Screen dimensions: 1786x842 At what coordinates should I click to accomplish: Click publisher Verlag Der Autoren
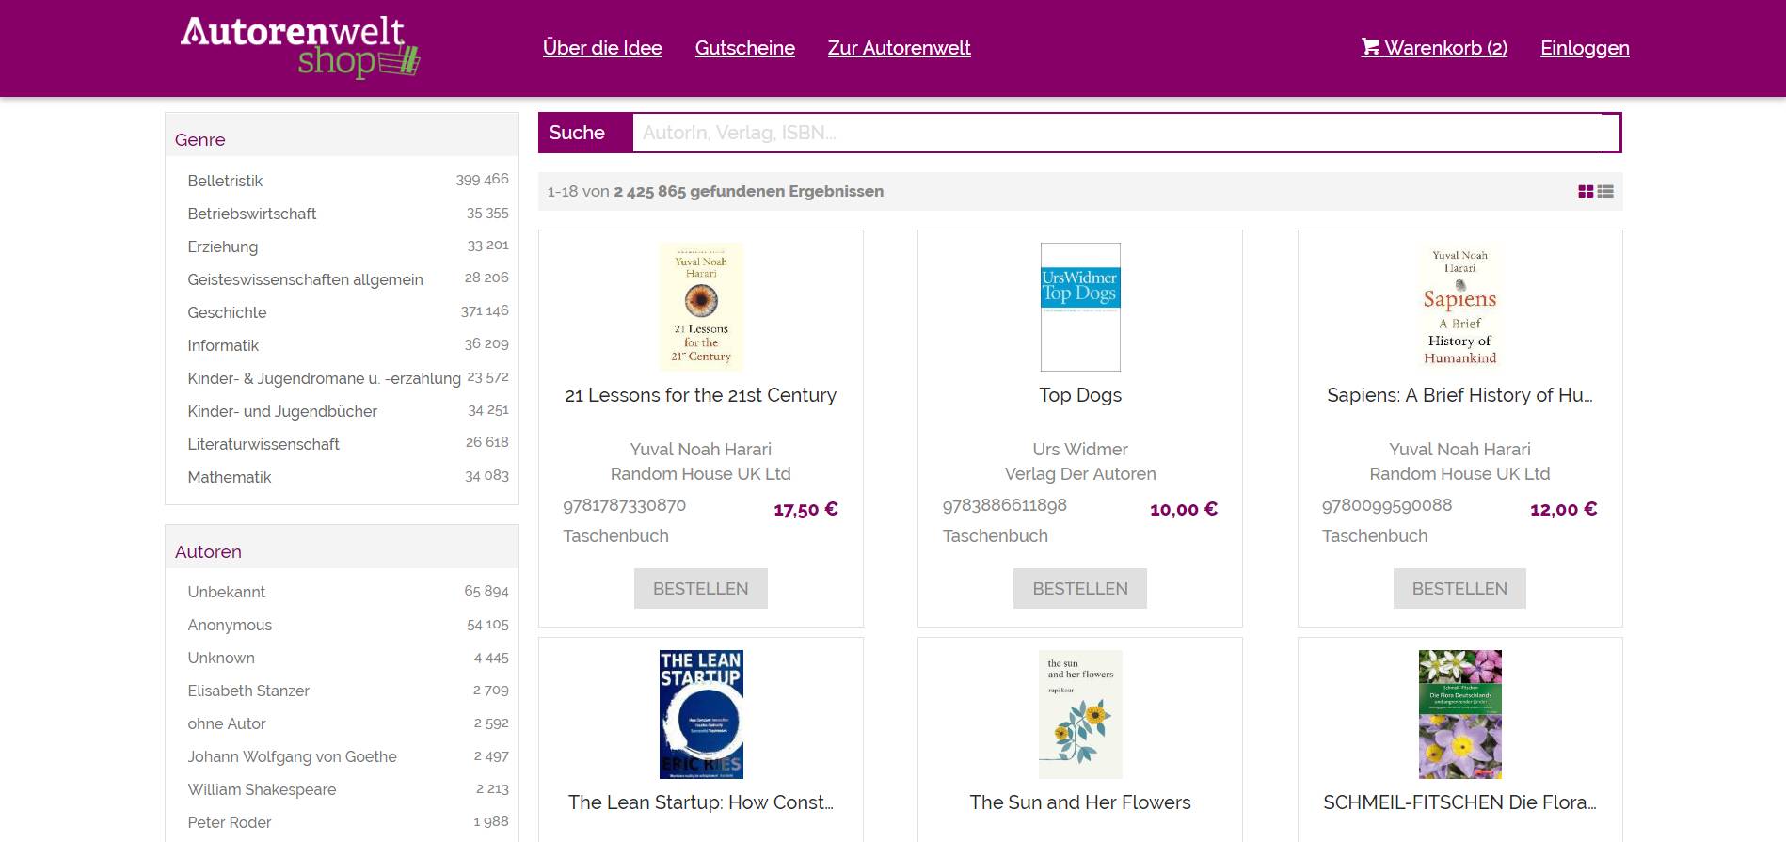click(1080, 473)
